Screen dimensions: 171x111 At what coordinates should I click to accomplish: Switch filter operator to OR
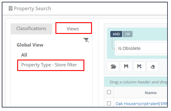(128, 34)
